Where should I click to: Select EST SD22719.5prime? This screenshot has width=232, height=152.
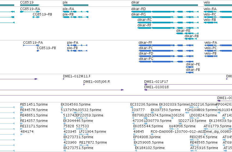(180, 123)
